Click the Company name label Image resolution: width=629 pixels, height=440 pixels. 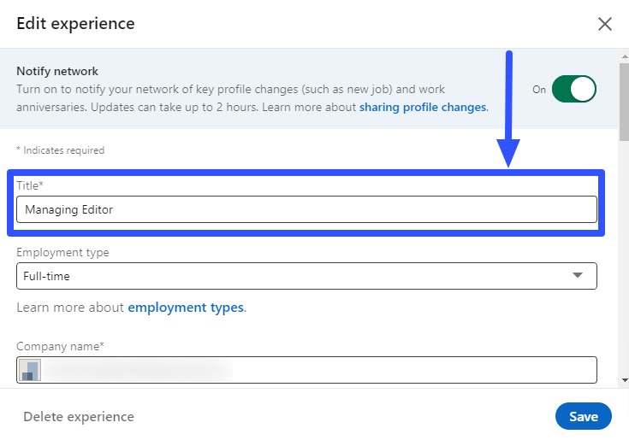point(60,346)
